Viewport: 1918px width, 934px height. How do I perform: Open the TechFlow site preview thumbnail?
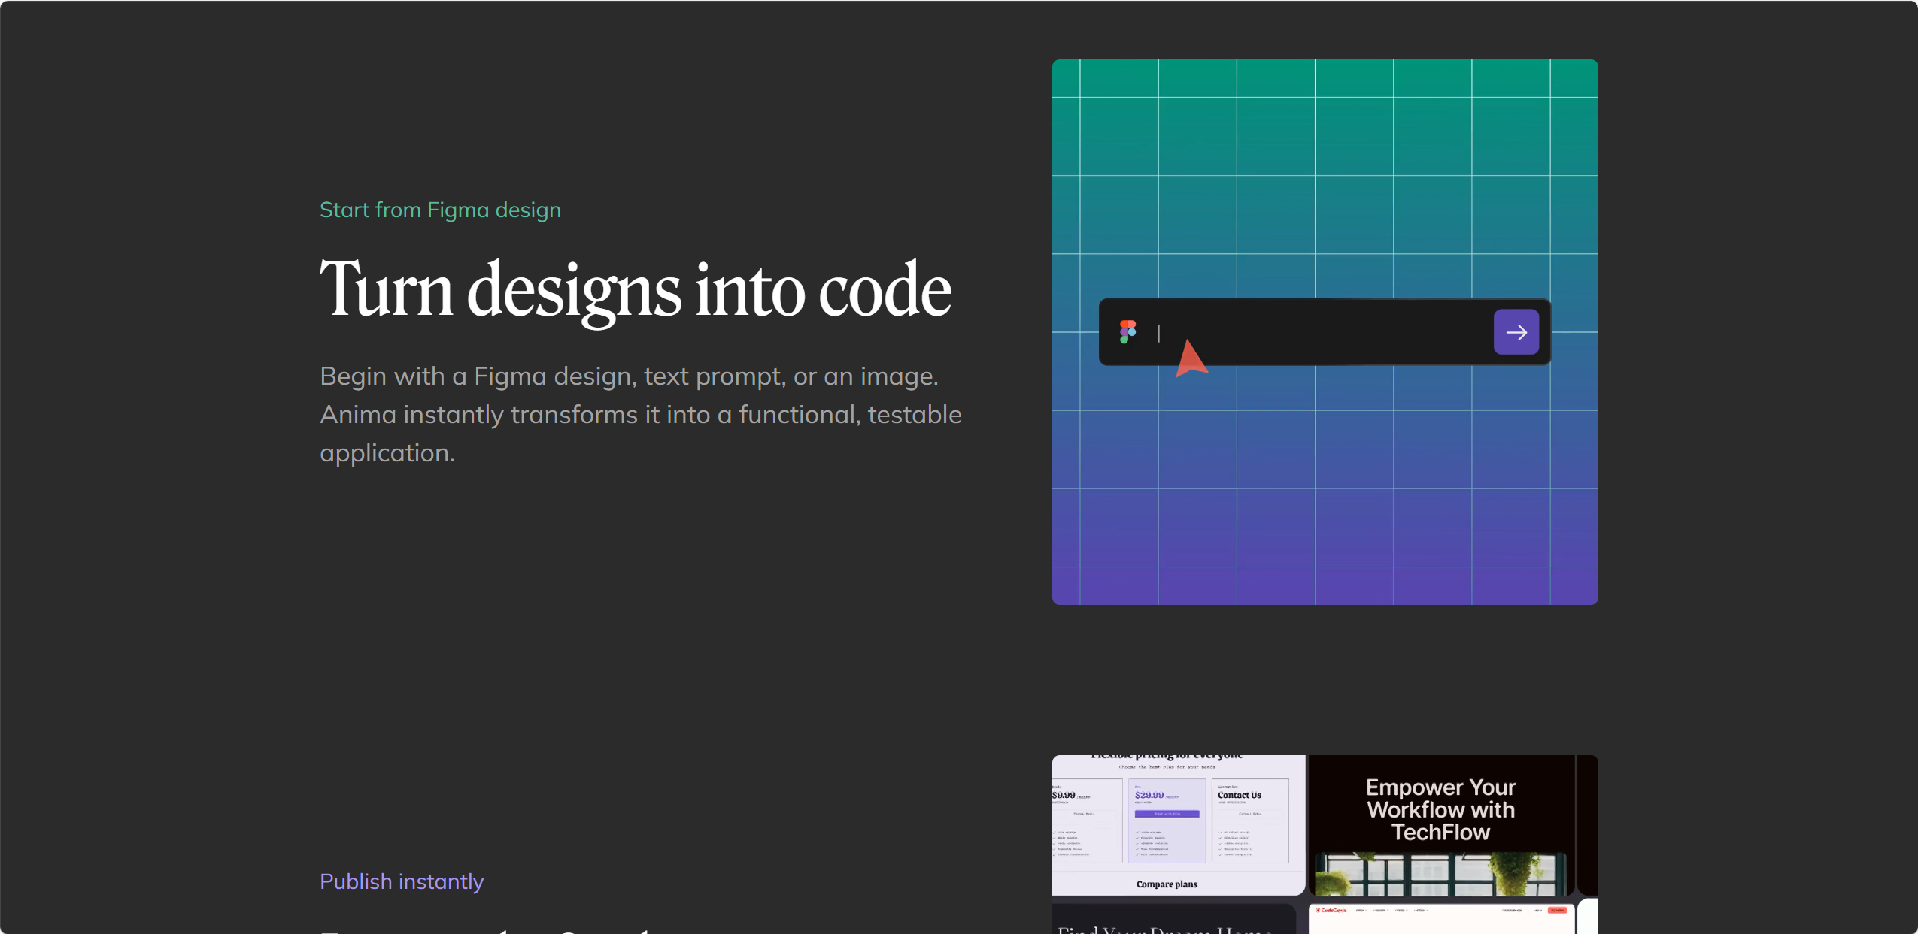[1440, 825]
